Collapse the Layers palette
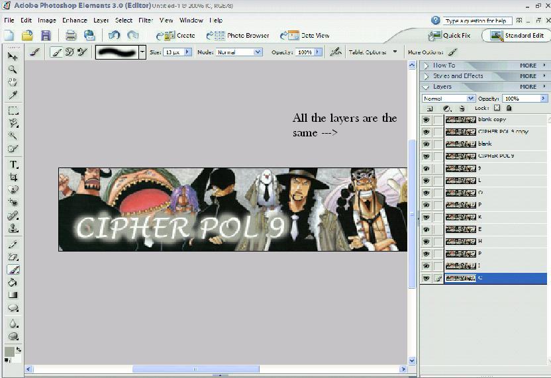 pos(426,87)
